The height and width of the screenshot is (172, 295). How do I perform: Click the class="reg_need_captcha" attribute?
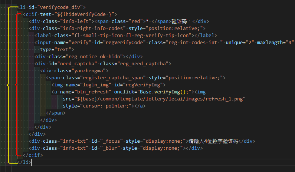(134, 64)
